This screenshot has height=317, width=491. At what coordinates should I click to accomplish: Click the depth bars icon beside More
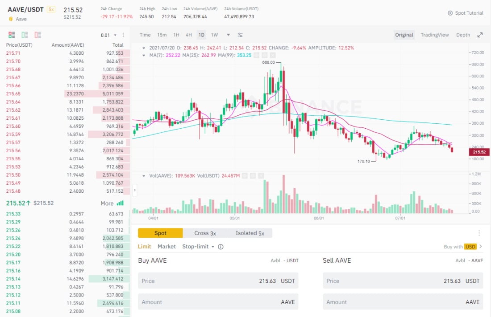120,203
